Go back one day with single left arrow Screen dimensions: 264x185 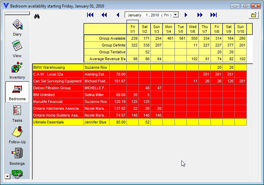(118, 15)
